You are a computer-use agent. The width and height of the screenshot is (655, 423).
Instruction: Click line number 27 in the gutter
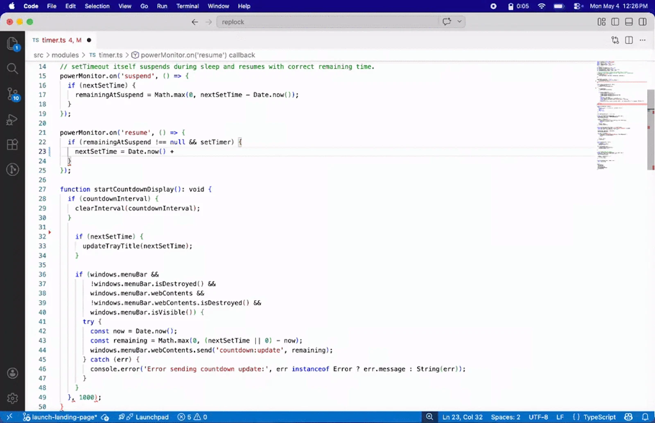click(x=42, y=189)
